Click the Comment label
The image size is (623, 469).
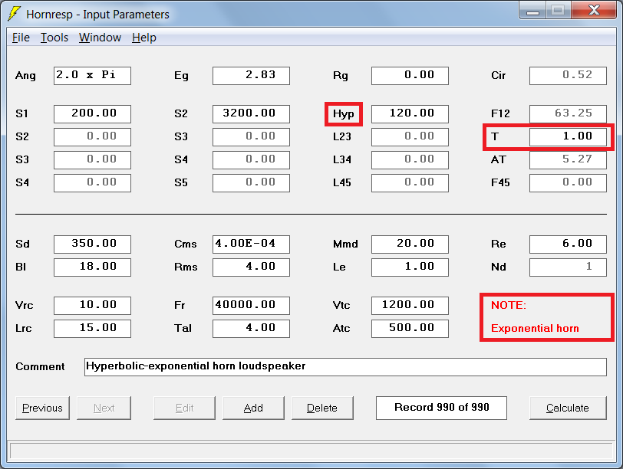(x=40, y=366)
